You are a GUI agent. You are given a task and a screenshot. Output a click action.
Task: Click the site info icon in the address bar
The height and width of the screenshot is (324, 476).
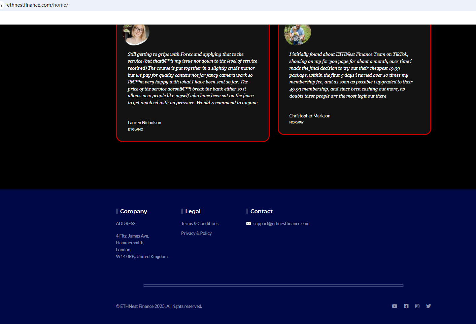click(1, 5)
